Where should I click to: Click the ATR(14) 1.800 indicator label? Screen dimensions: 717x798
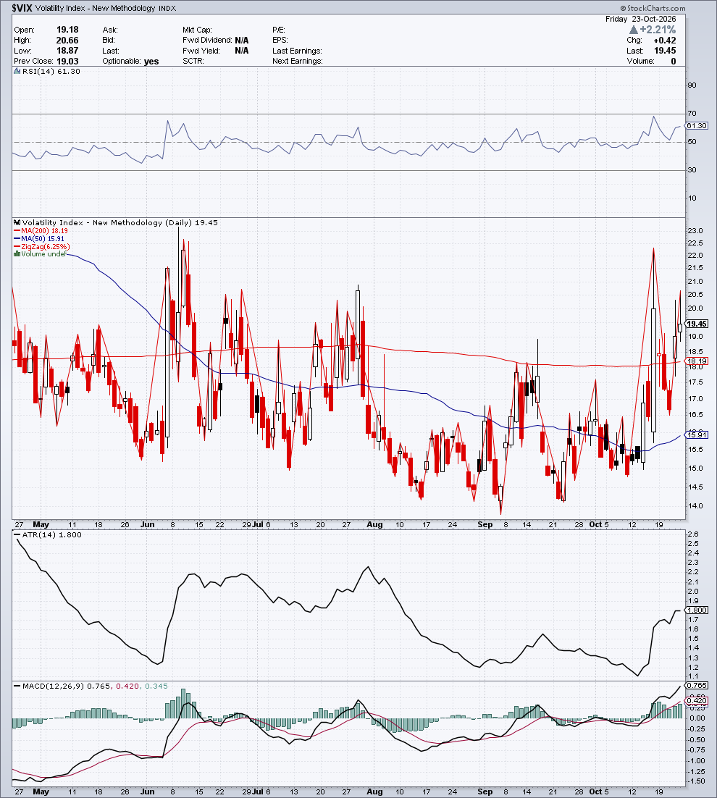(51, 535)
